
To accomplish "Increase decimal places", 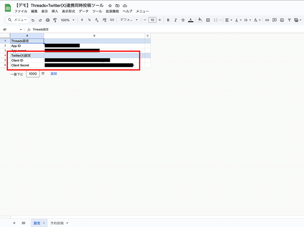I will pyautogui.click(x=104, y=20).
